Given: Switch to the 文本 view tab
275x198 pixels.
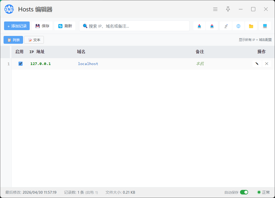Looking at the screenshot, I should pos(34,40).
